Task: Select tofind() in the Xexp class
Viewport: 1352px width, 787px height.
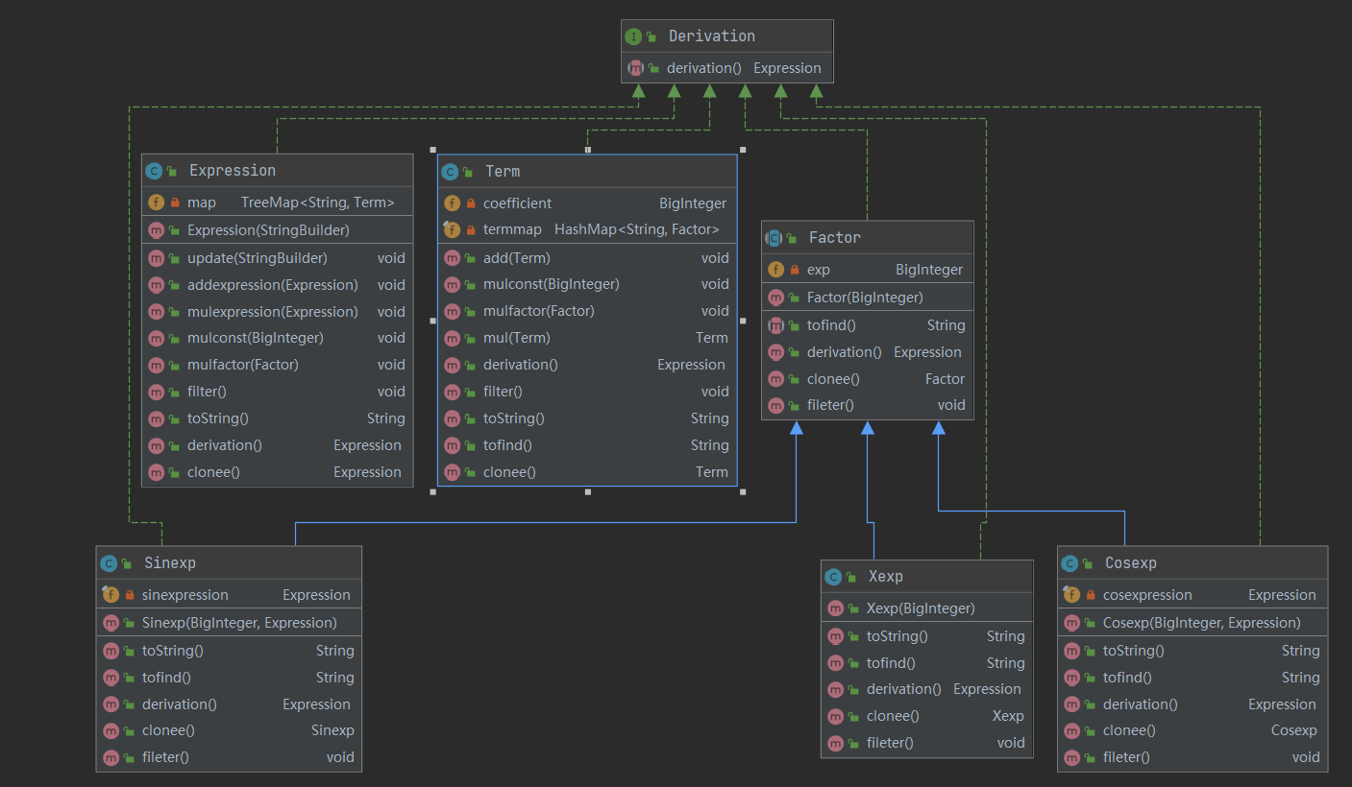Action: (891, 663)
